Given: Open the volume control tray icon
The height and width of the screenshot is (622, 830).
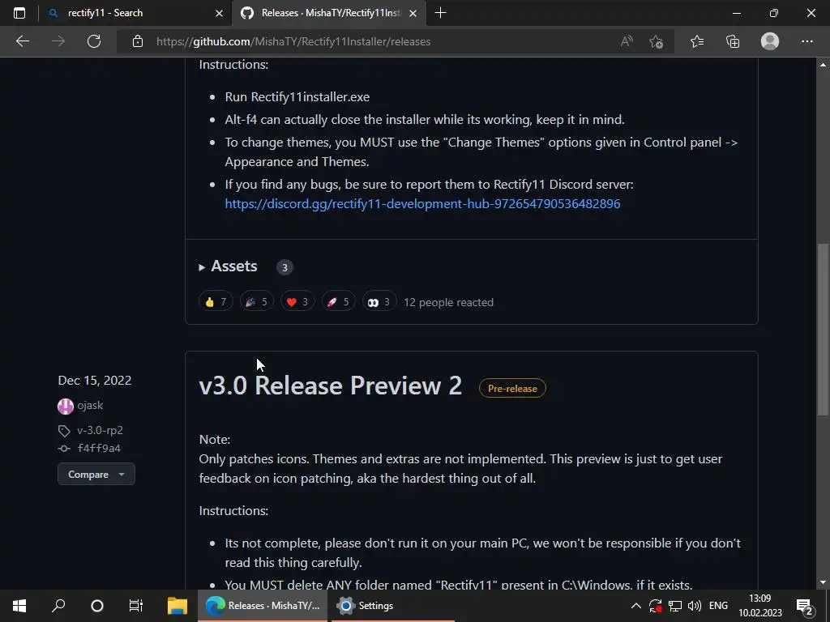Looking at the screenshot, I should (695, 606).
